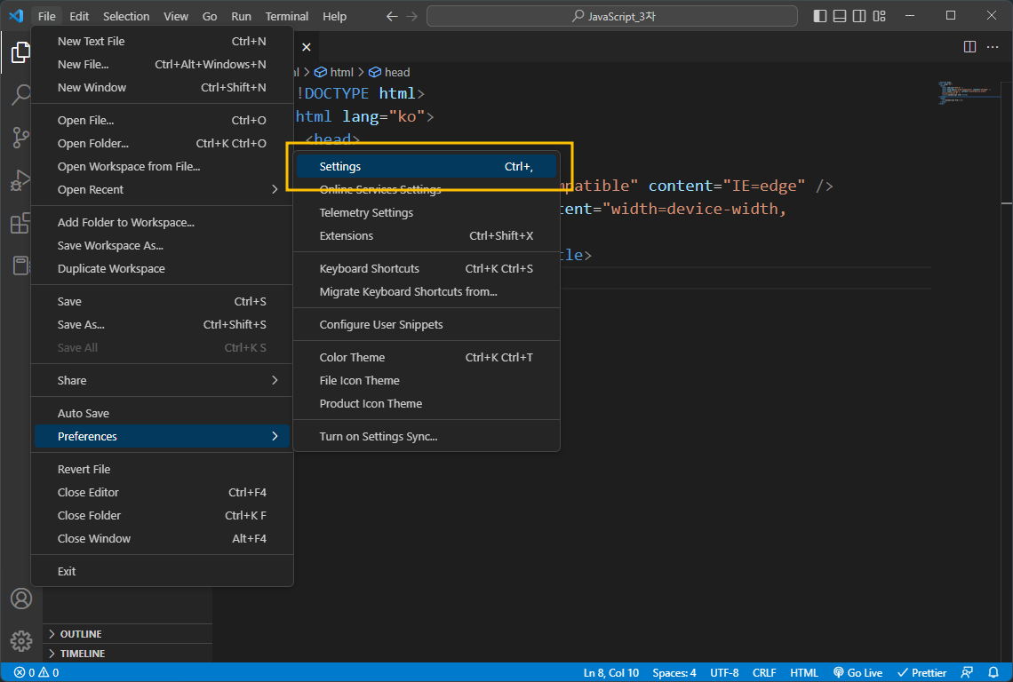Open the View menu

[176, 16]
